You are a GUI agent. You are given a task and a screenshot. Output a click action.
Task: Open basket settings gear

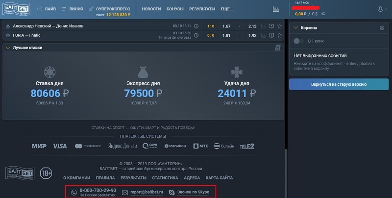tap(382, 28)
